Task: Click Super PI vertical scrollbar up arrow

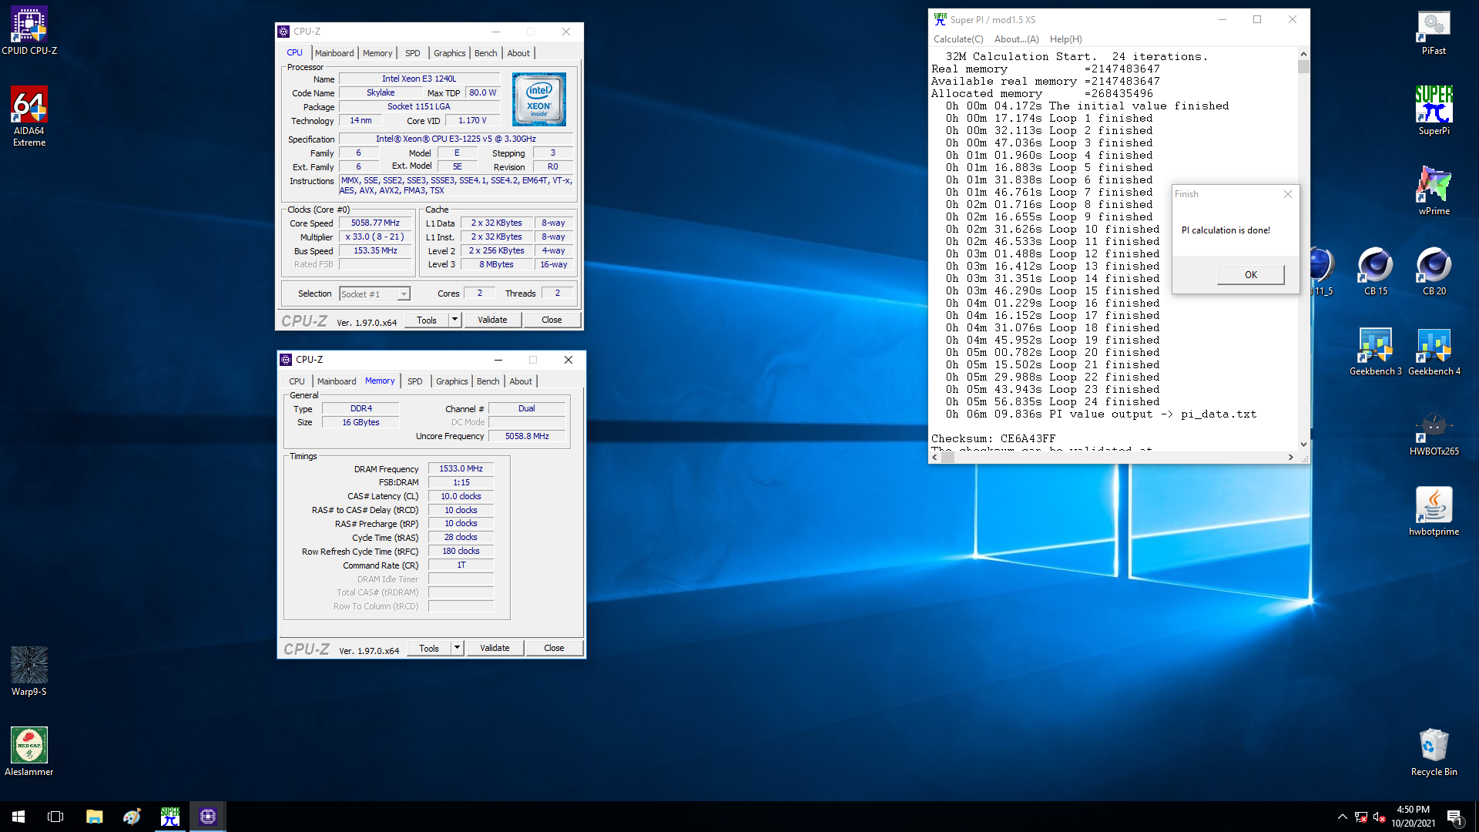Action: point(1303,54)
